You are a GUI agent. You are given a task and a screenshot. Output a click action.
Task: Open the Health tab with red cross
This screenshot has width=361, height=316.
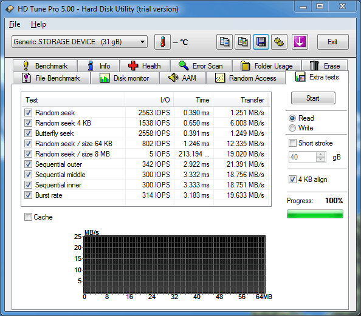point(145,66)
